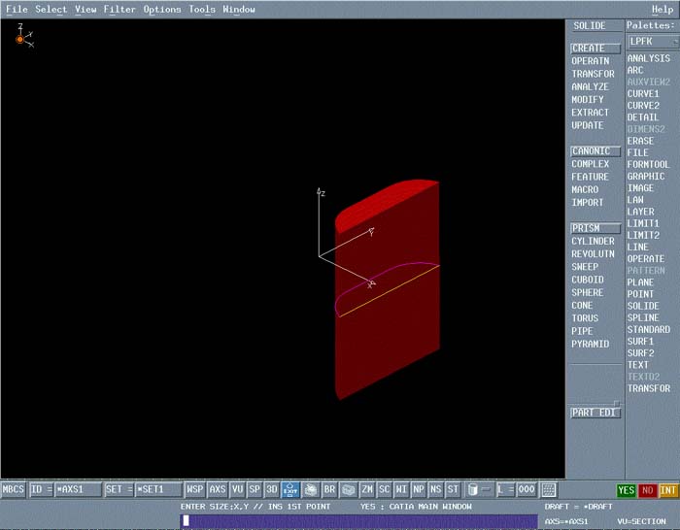Expand the CANONIC option selector
The image size is (680, 530).
point(595,151)
